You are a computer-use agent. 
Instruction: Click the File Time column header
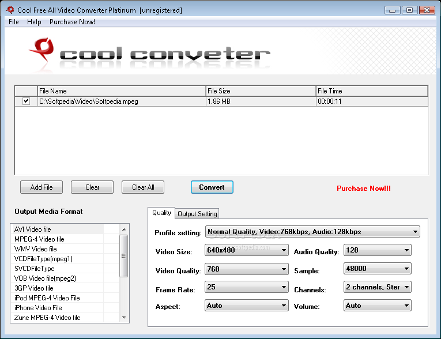coord(372,91)
